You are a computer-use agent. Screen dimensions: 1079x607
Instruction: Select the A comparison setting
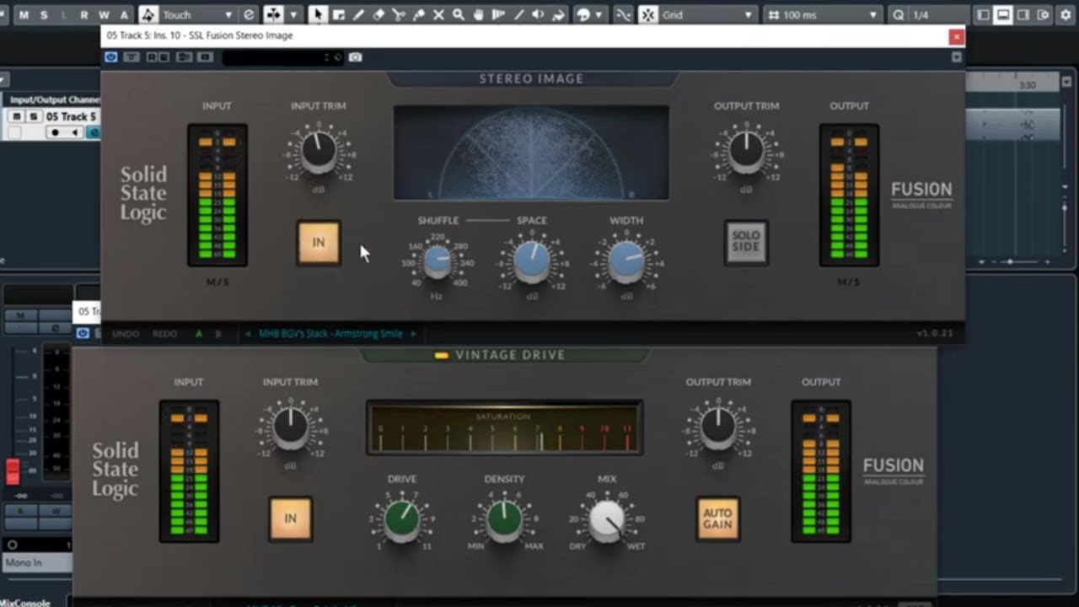click(x=199, y=334)
